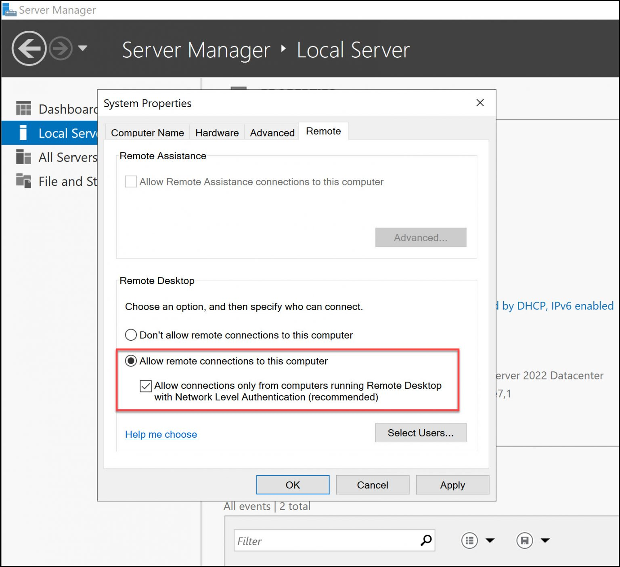Click Cancel in System Properties
620x567 pixels.
[373, 485]
